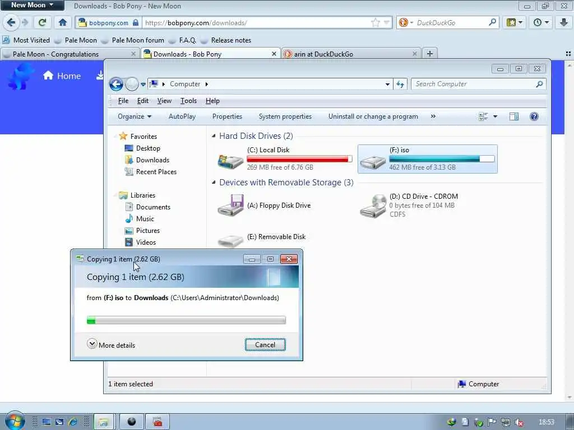This screenshot has height=430, width=574.
Task: Click the Windows Start orb
Action: click(15, 421)
